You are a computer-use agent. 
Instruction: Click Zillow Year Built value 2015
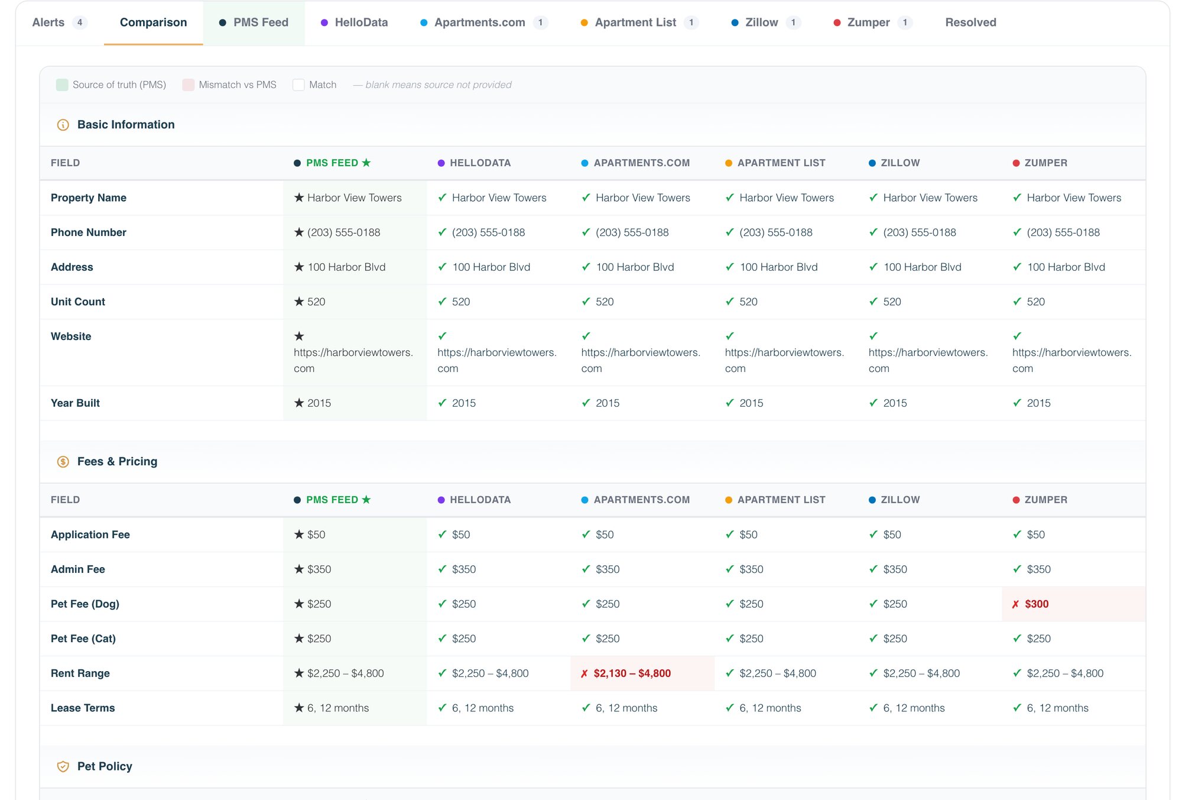pos(895,403)
